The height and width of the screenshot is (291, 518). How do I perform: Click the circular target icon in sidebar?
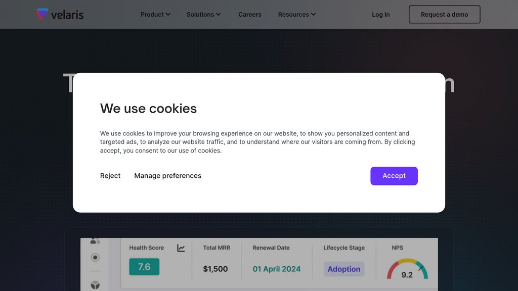pos(95,257)
